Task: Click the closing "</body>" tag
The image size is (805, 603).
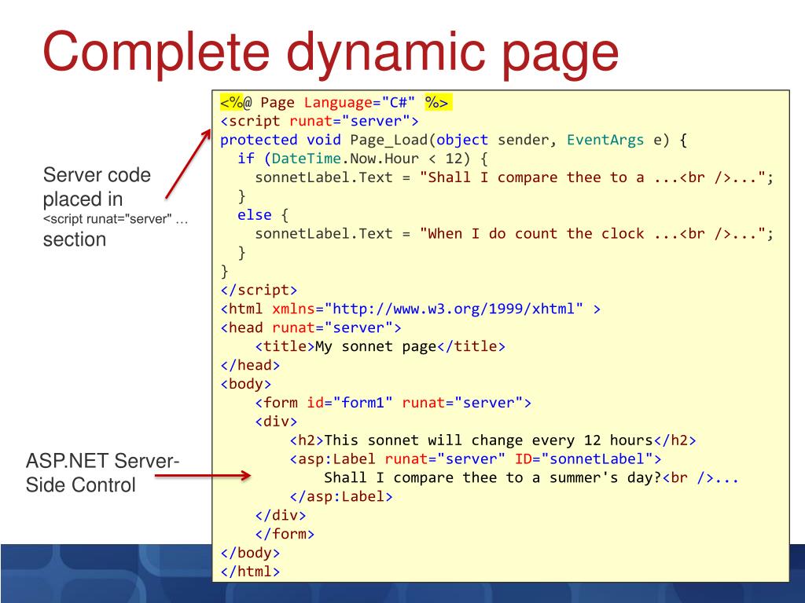Action: pos(250,553)
